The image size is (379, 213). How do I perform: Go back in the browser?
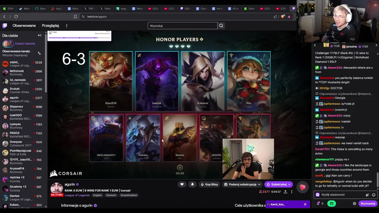[4, 17]
